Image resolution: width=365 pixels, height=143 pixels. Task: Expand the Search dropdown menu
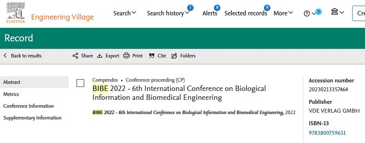[x=125, y=13]
